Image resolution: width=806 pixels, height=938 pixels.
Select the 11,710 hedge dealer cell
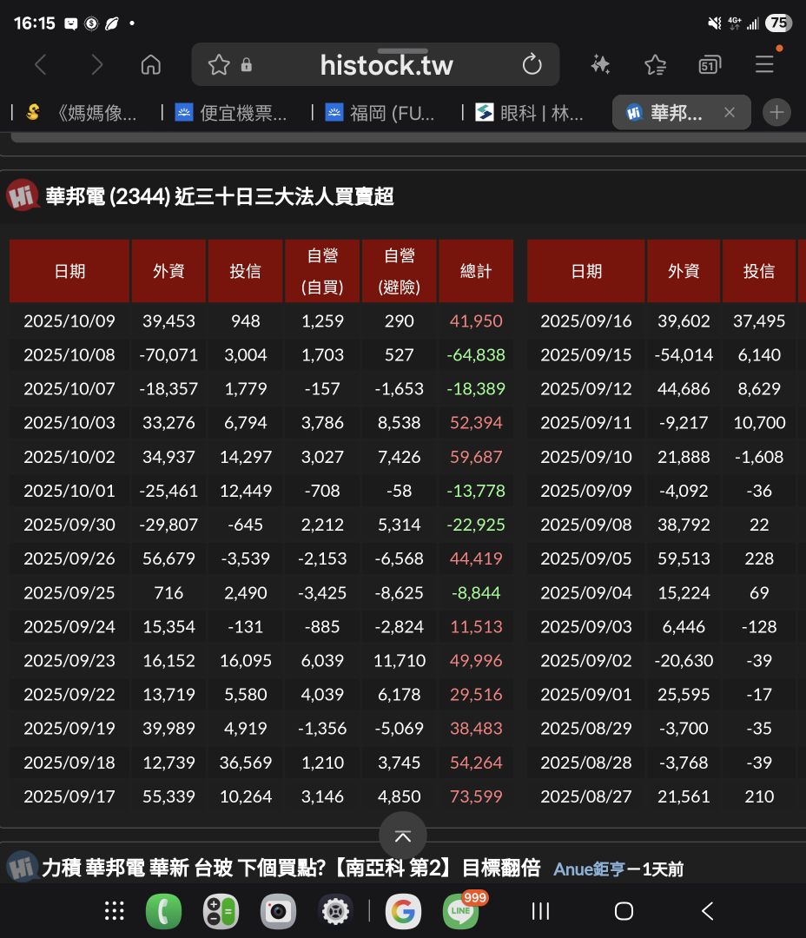400,660
